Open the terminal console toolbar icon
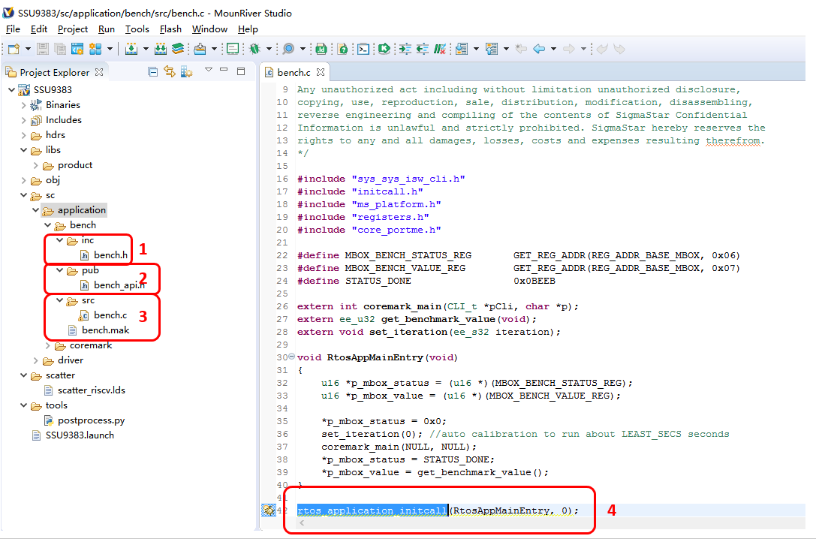The width and height of the screenshot is (816, 539). (x=363, y=49)
